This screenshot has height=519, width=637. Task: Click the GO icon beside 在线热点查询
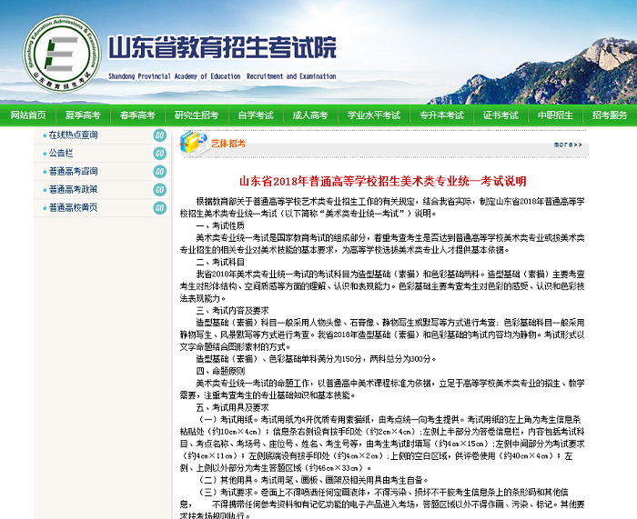pyautogui.click(x=160, y=135)
